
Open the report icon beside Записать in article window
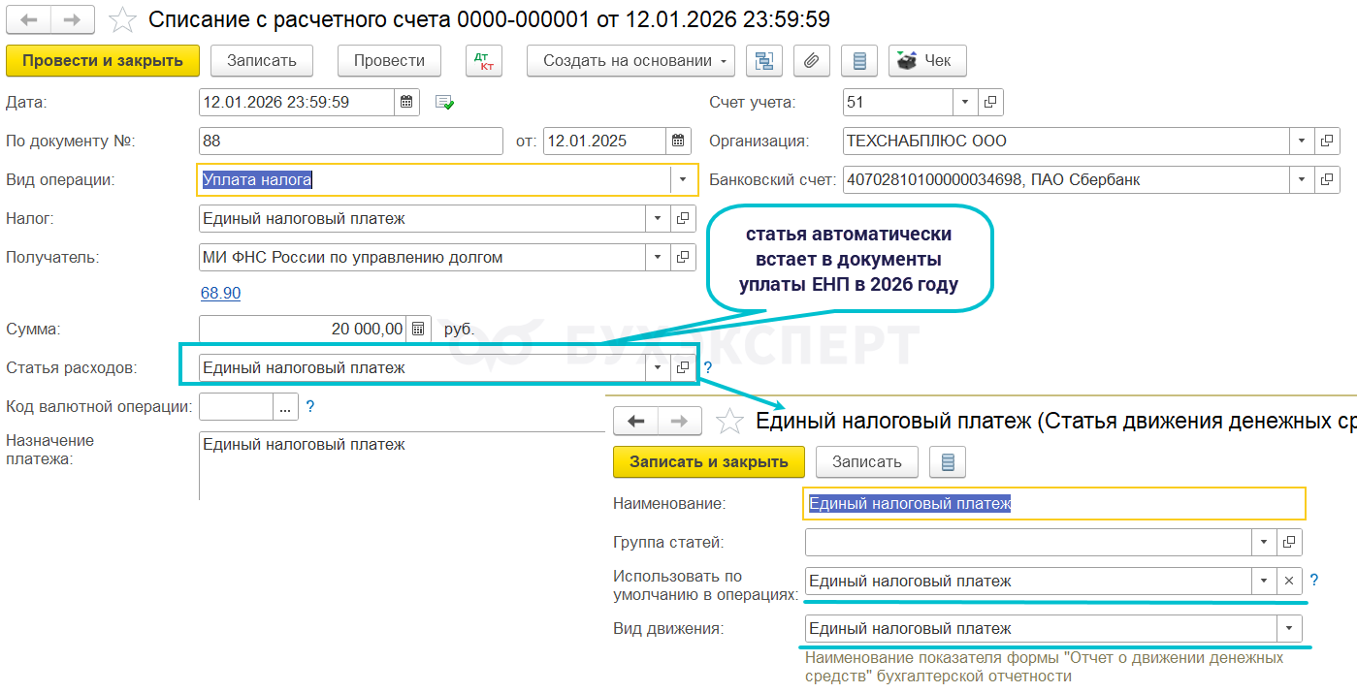point(948,462)
